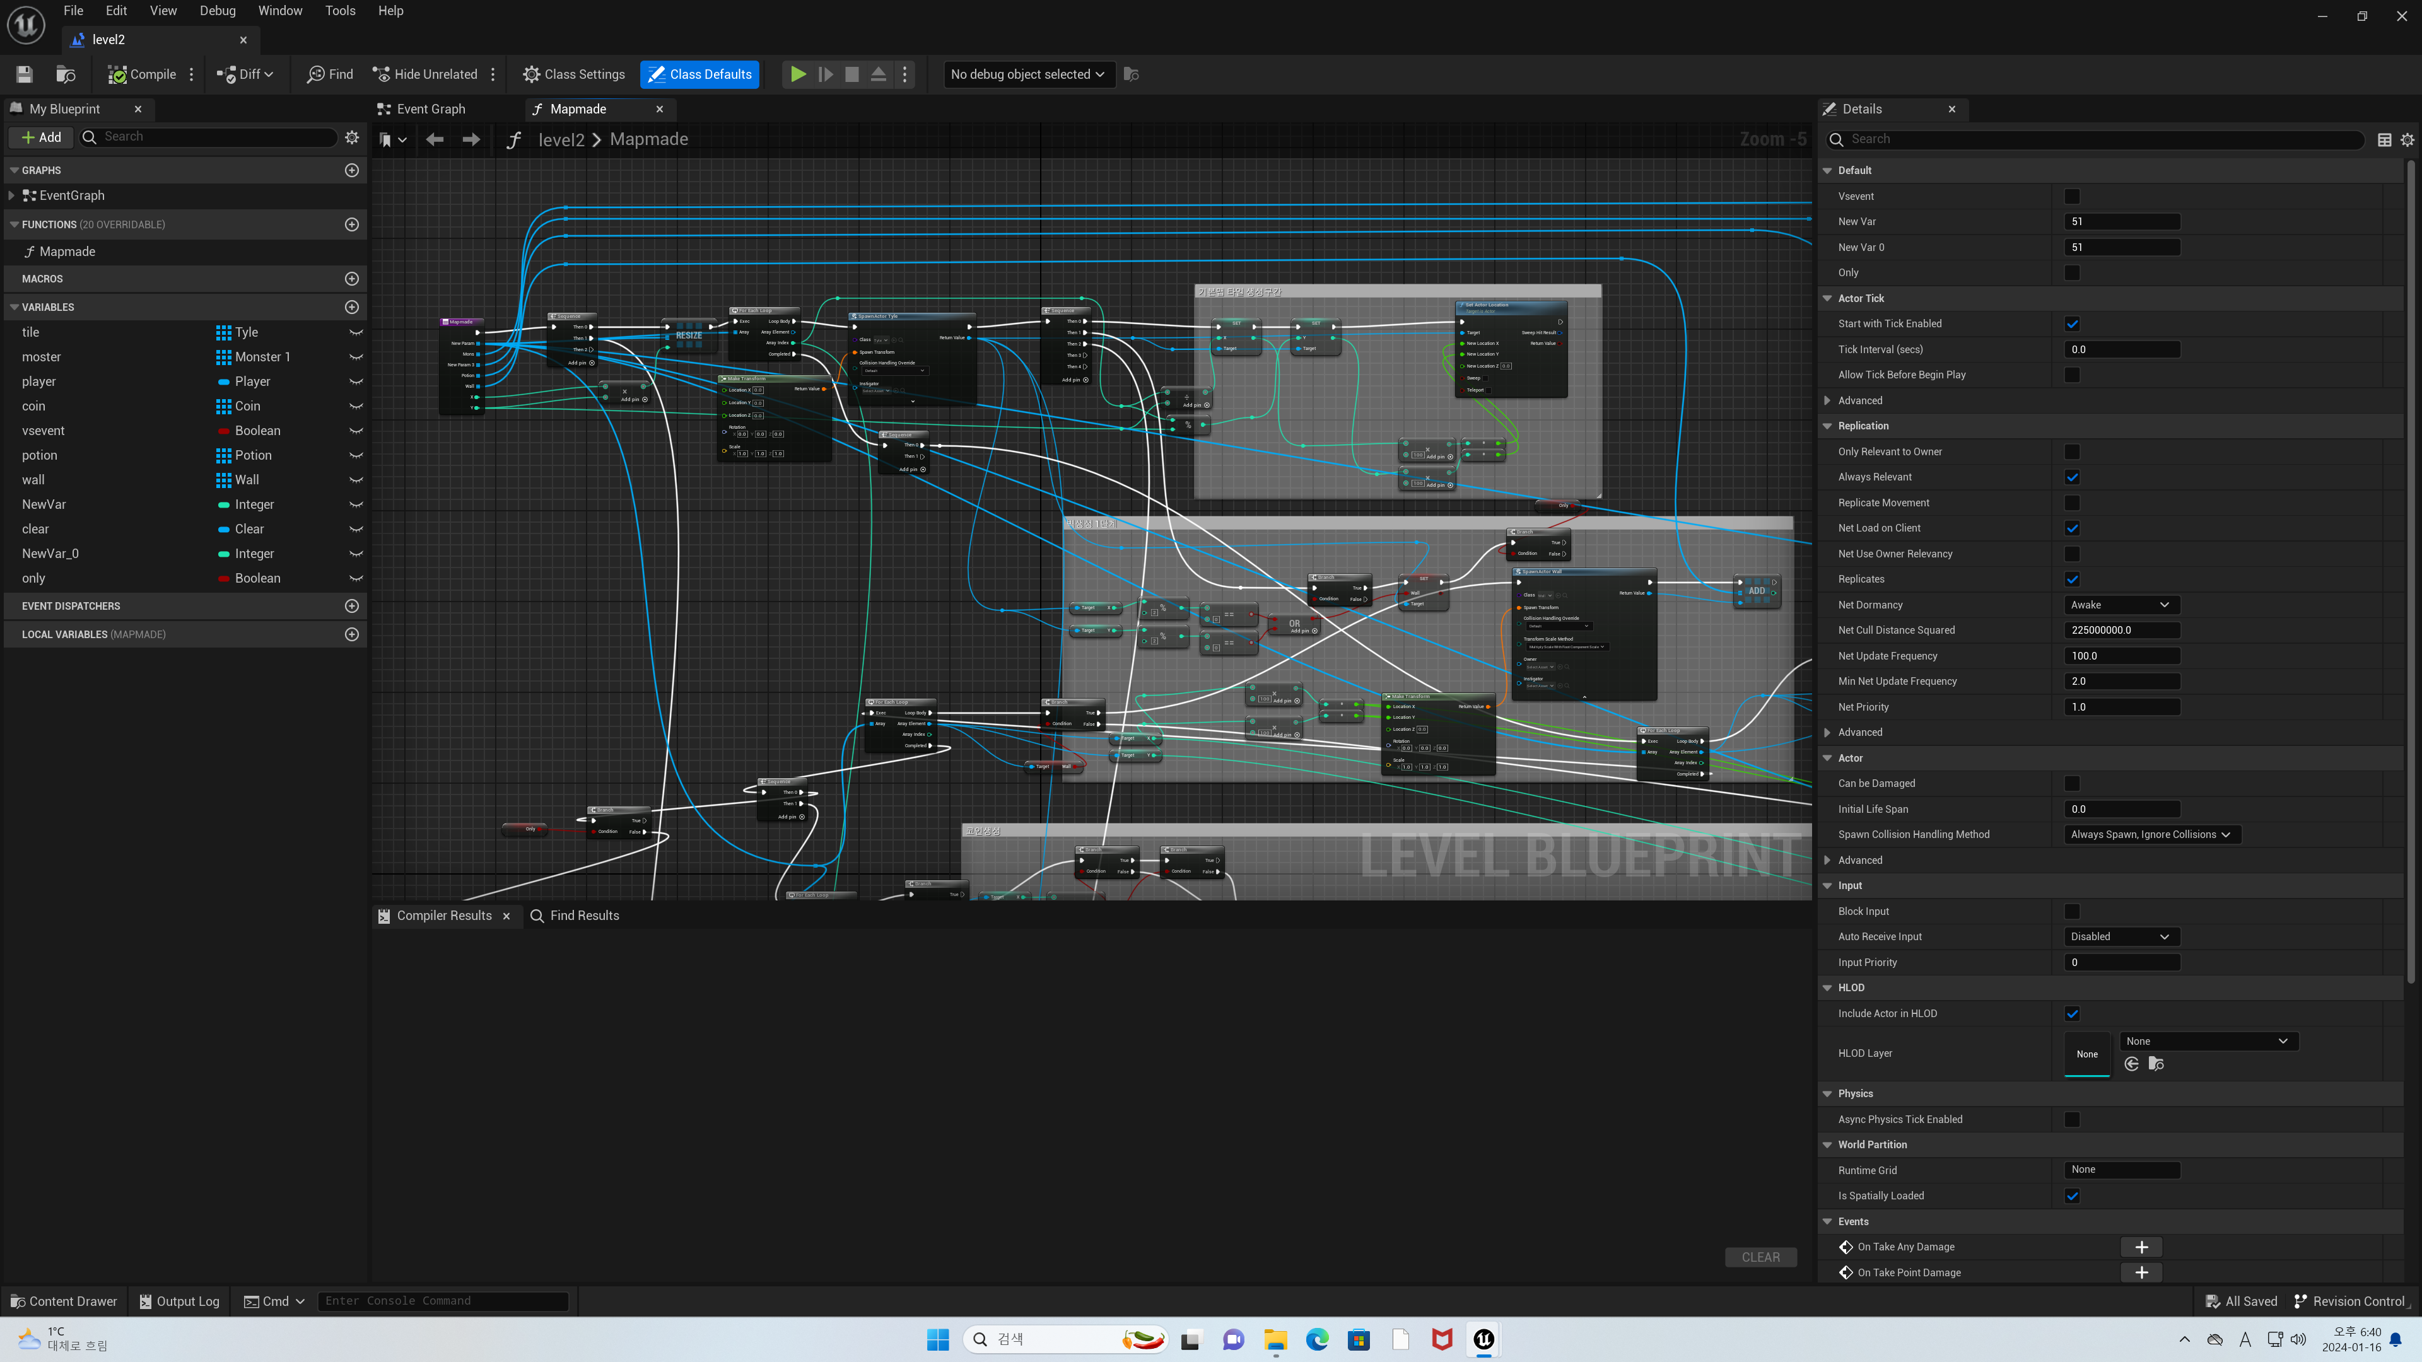Open the Diff dropdown

[x=245, y=74]
